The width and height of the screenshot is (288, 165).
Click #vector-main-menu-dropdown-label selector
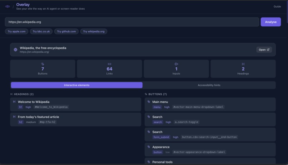point(198,107)
